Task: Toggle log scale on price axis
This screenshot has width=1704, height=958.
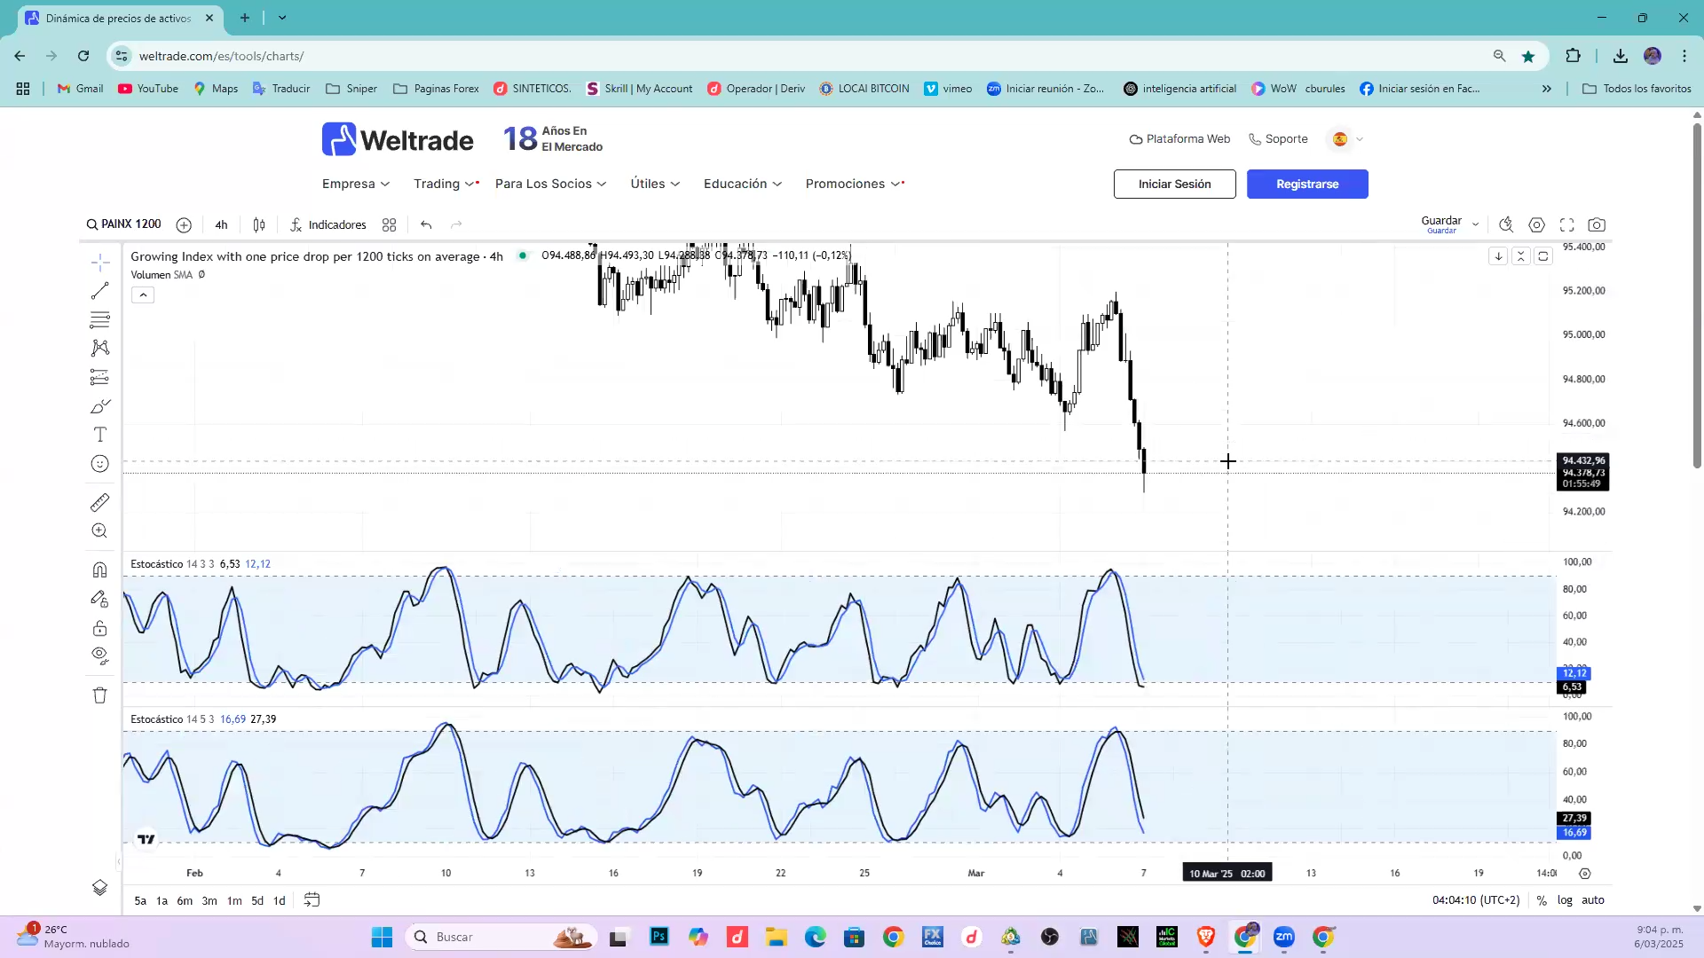Action: (x=1565, y=900)
